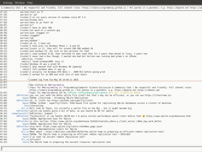Click the ##programming channel in 'Now talking on'

point(56,85)
